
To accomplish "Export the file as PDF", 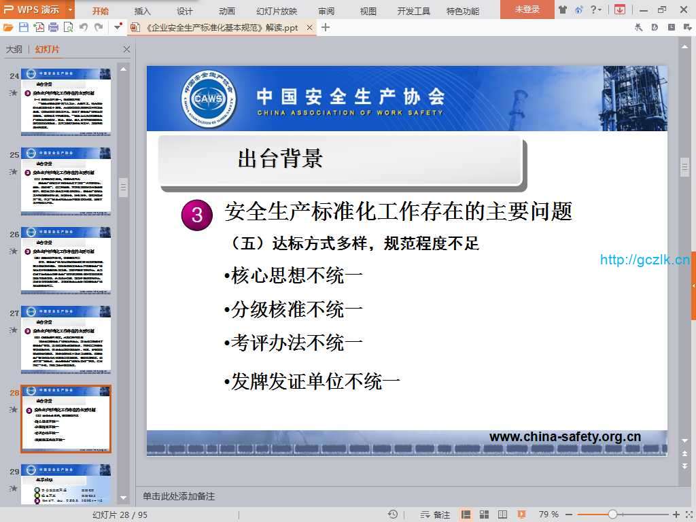I will click(x=39, y=27).
